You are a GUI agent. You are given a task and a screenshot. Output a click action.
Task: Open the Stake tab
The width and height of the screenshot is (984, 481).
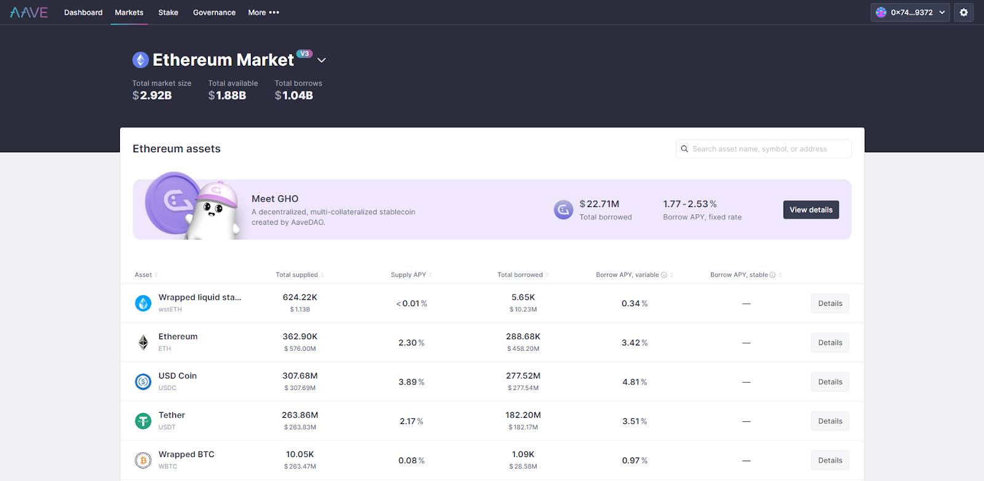[x=168, y=12]
